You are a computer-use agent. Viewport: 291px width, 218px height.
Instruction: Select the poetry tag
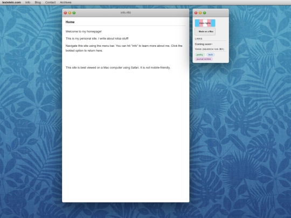(x=200, y=55)
